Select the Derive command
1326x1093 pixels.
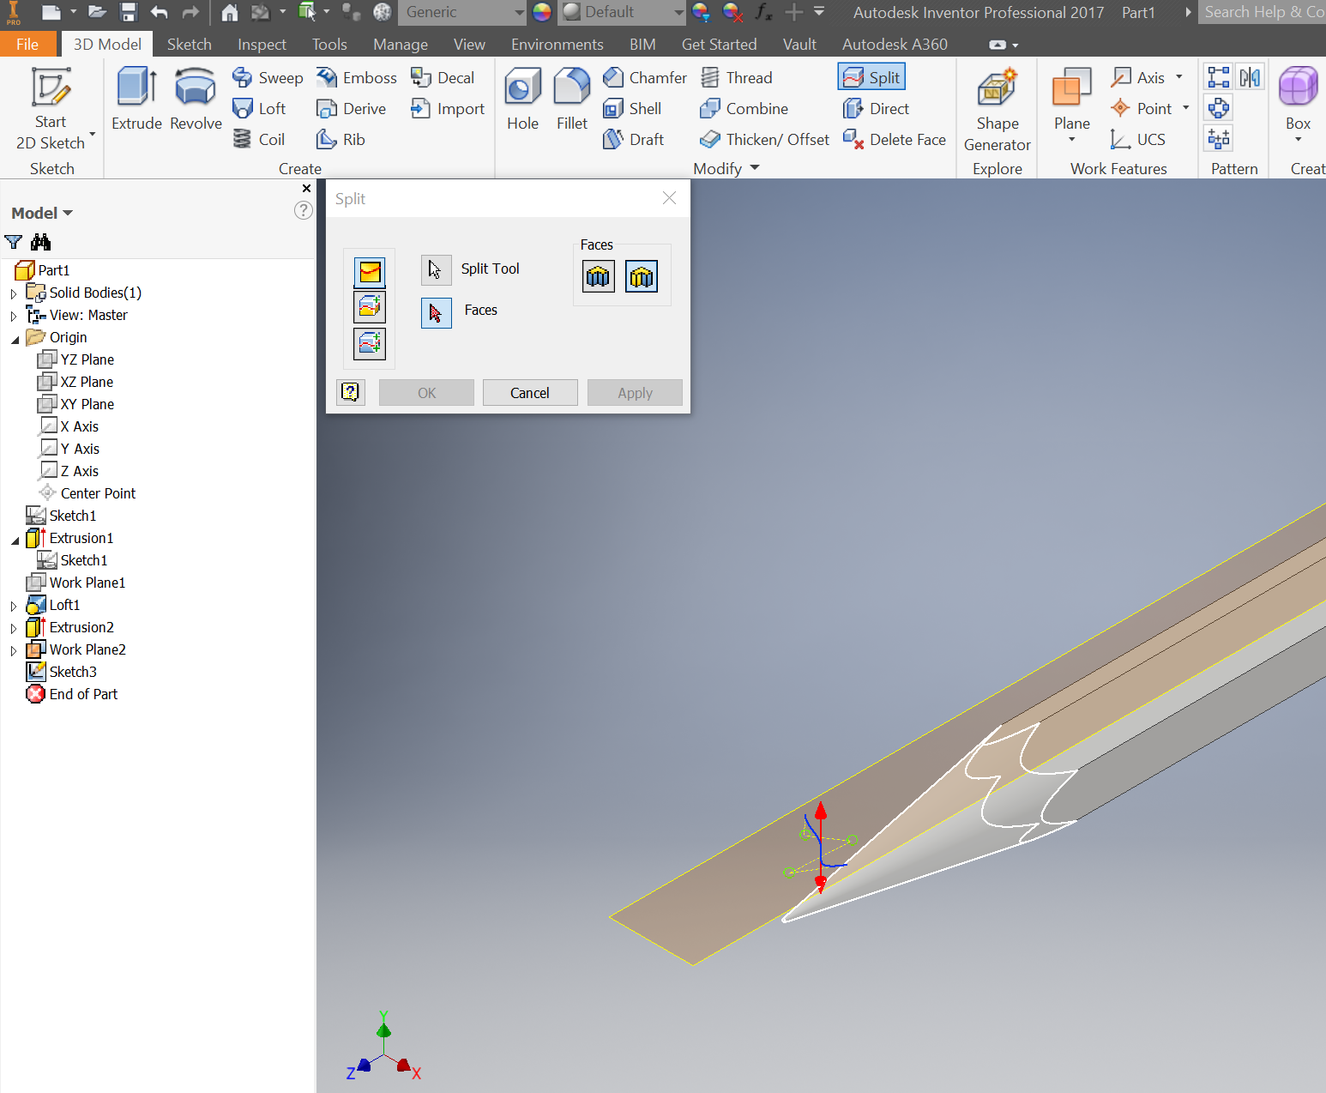(351, 109)
